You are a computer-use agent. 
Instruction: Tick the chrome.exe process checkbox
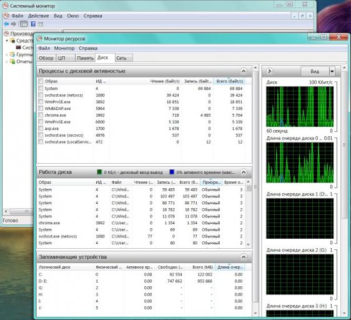tap(41, 115)
